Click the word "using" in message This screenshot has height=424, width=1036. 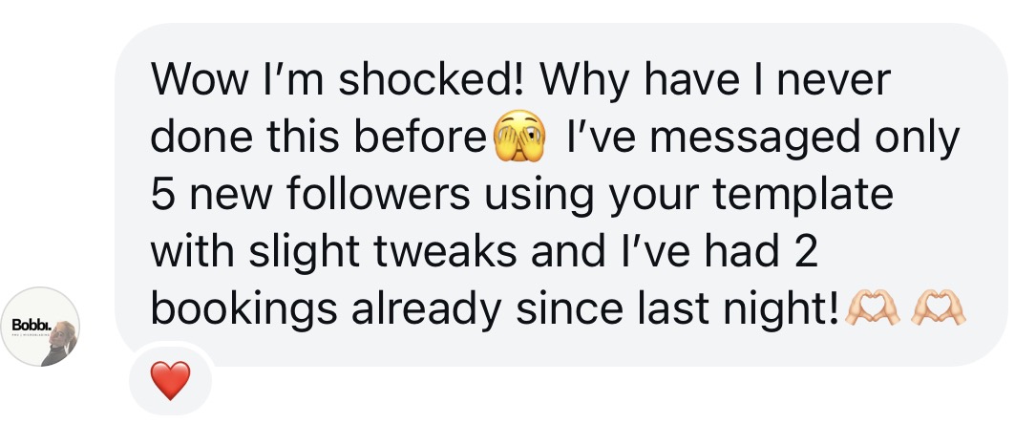pyautogui.click(x=544, y=196)
